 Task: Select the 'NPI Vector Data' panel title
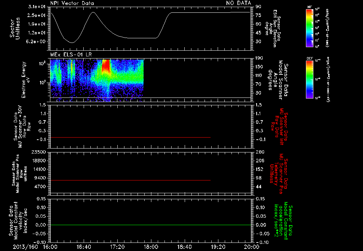coord(72,3)
